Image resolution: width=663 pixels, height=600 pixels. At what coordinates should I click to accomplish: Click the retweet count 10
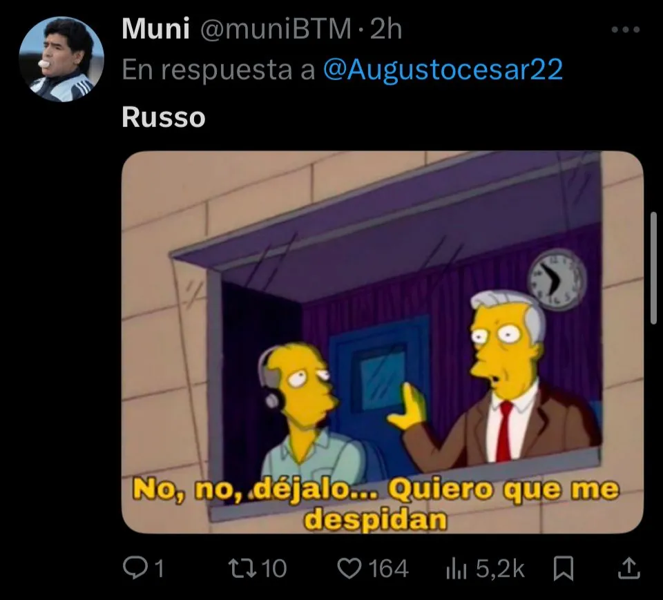(274, 569)
